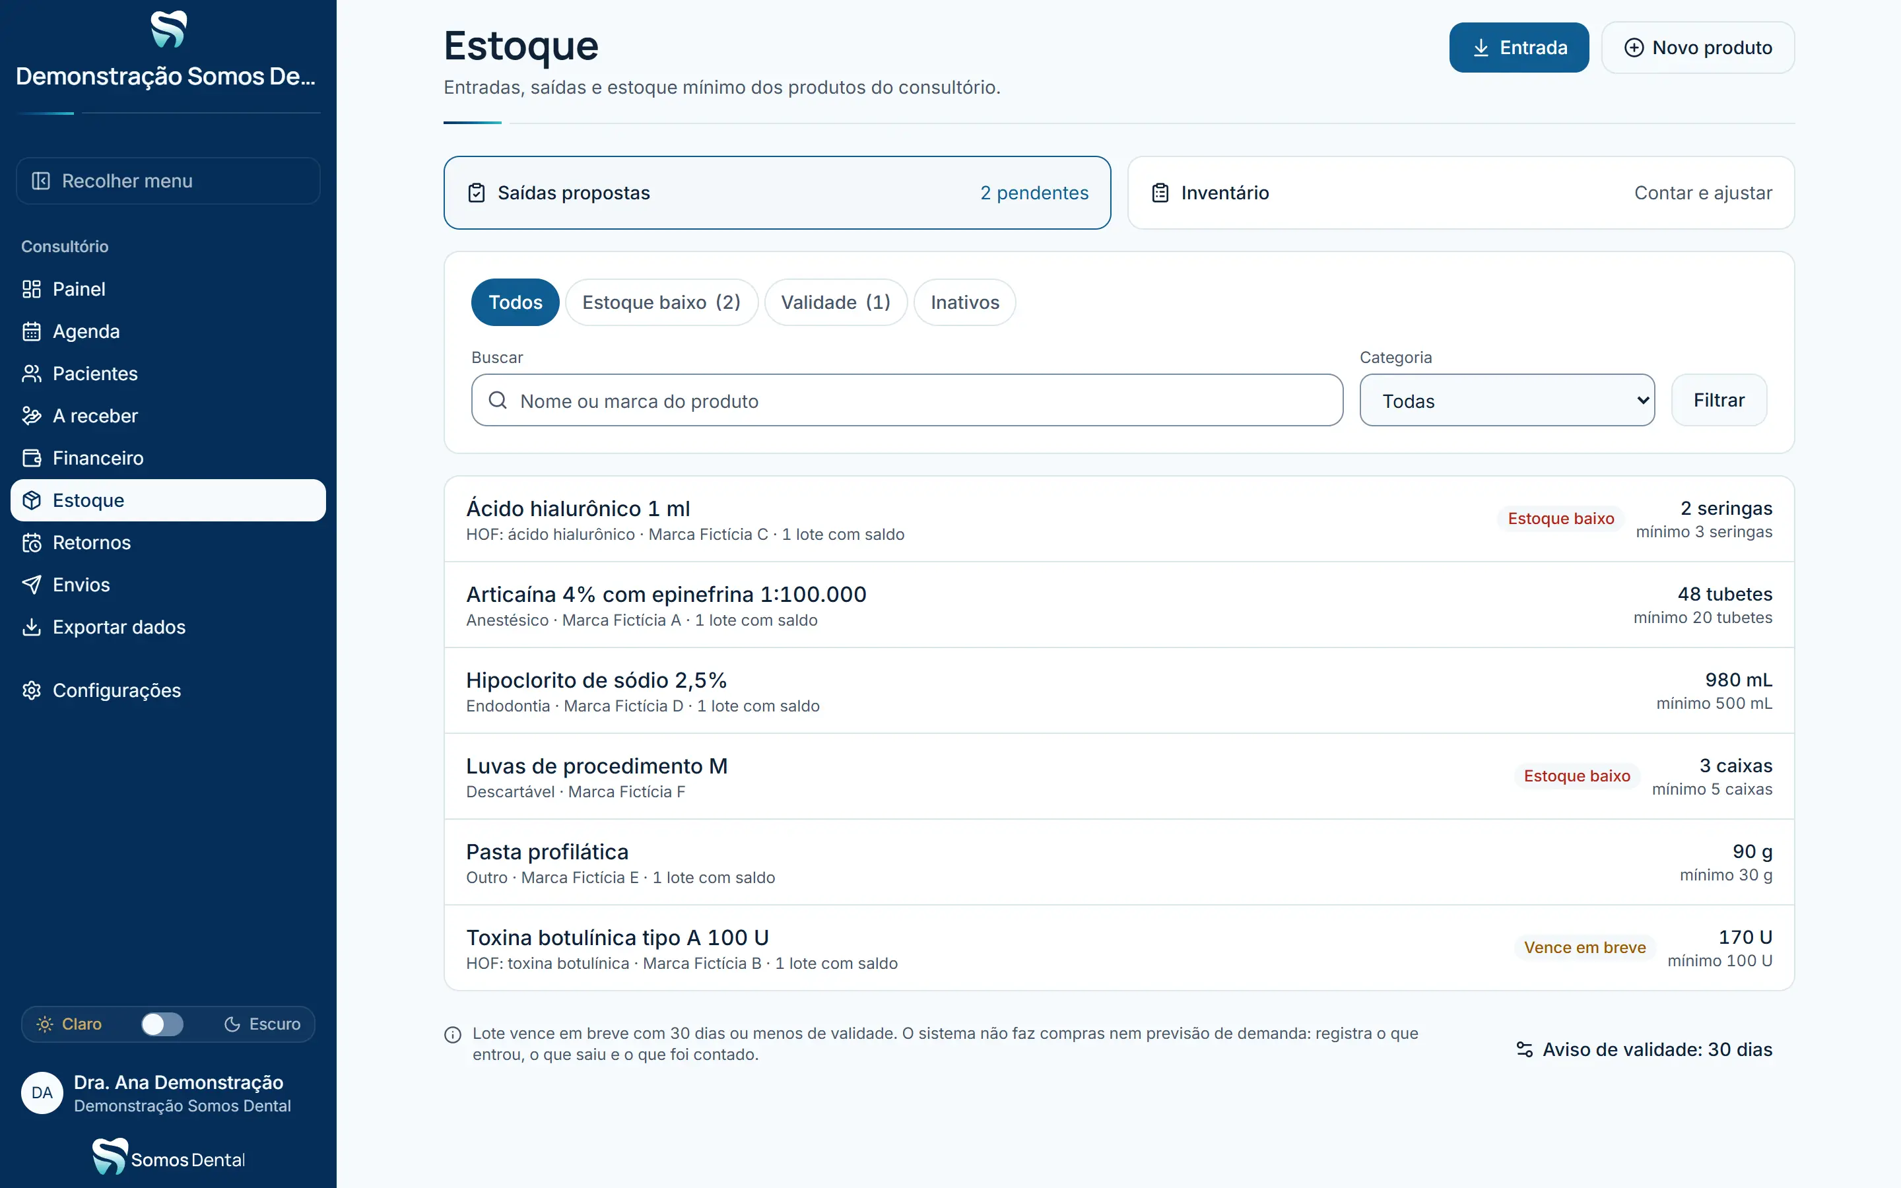Open Toxina botulínica tipo A 100 U row
1901x1188 pixels.
1119,948
